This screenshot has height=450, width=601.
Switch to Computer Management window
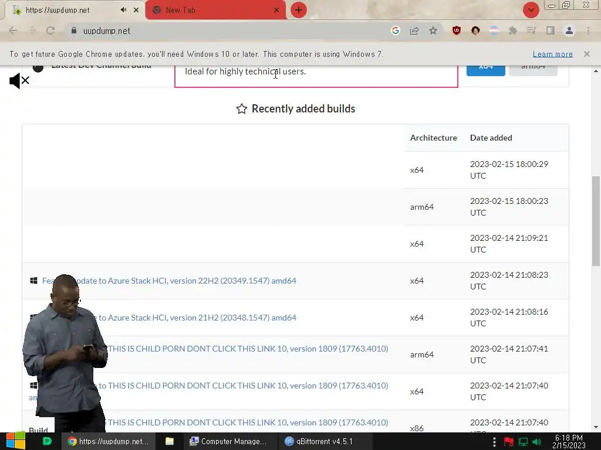pyautogui.click(x=229, y=441)
